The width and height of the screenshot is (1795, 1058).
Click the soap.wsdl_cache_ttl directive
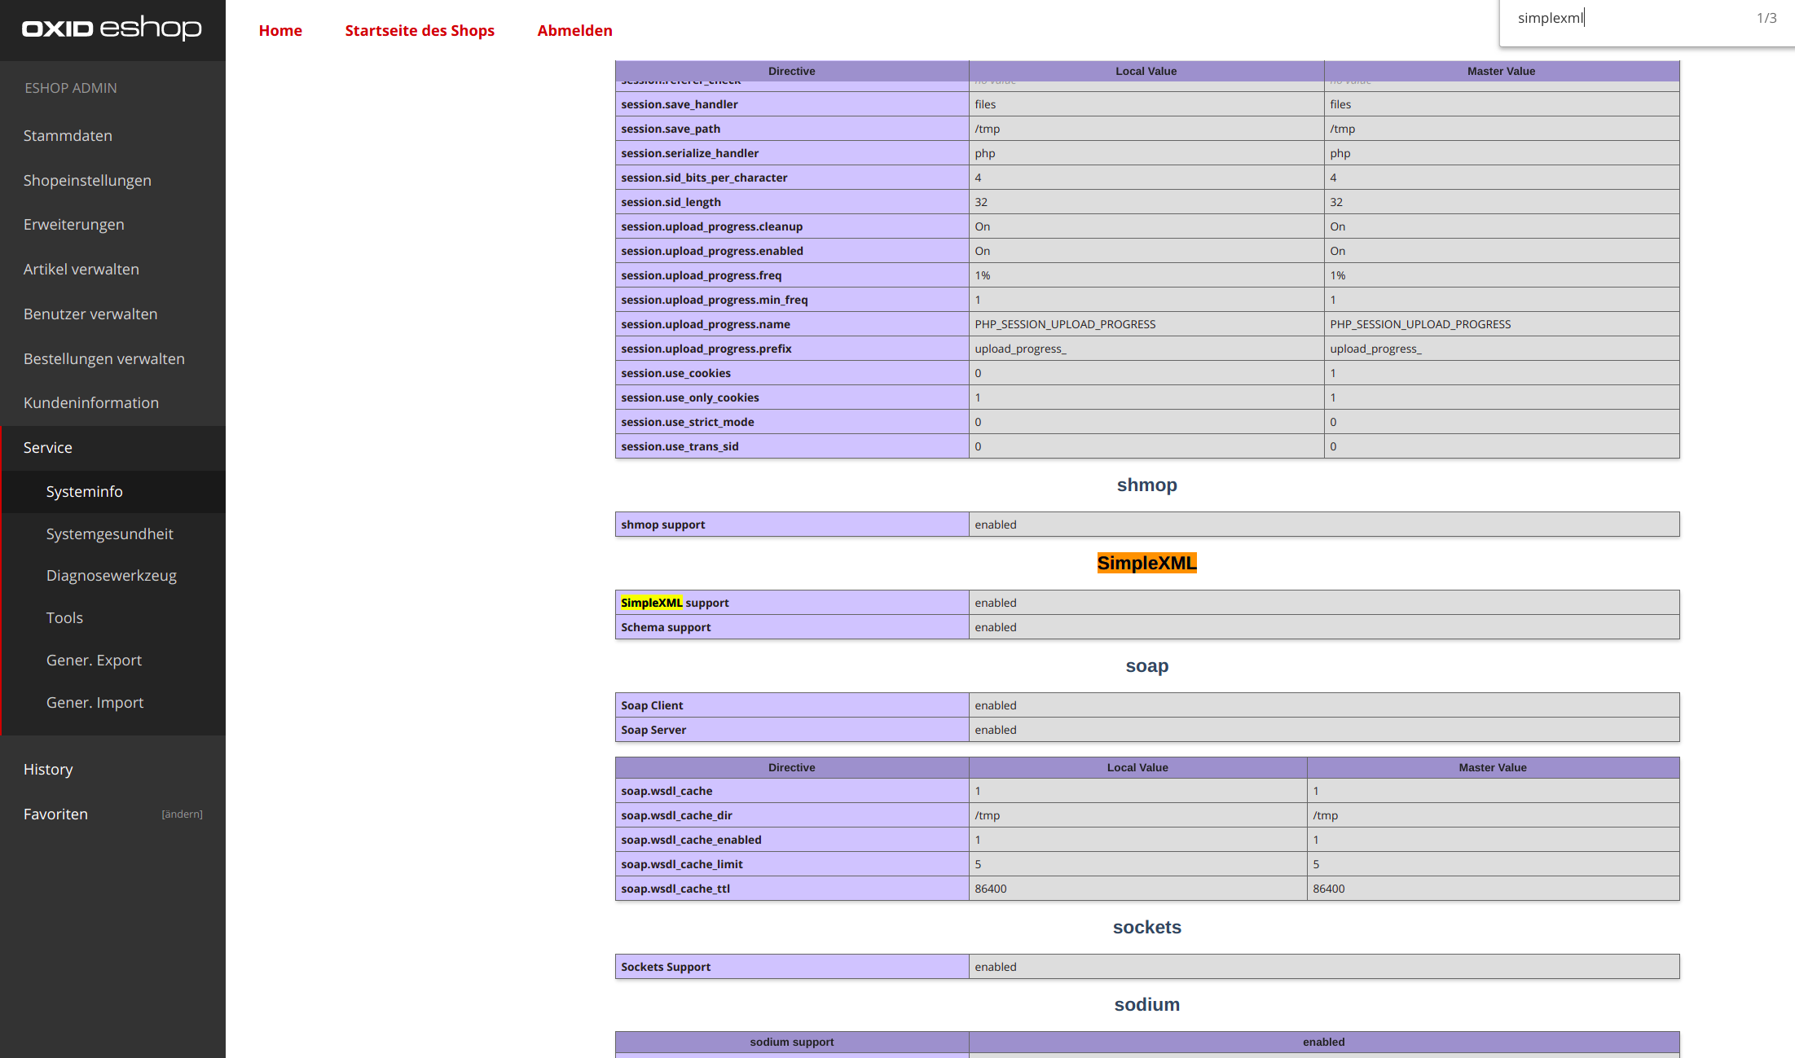pyautogui.click(x=675, y=889)
